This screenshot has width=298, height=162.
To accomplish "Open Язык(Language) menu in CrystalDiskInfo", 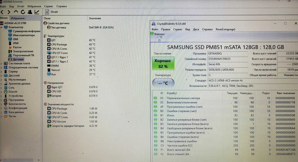I will click(x=225, y=29).
